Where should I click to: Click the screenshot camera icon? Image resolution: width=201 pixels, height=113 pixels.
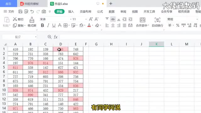(x=44, y=12)
